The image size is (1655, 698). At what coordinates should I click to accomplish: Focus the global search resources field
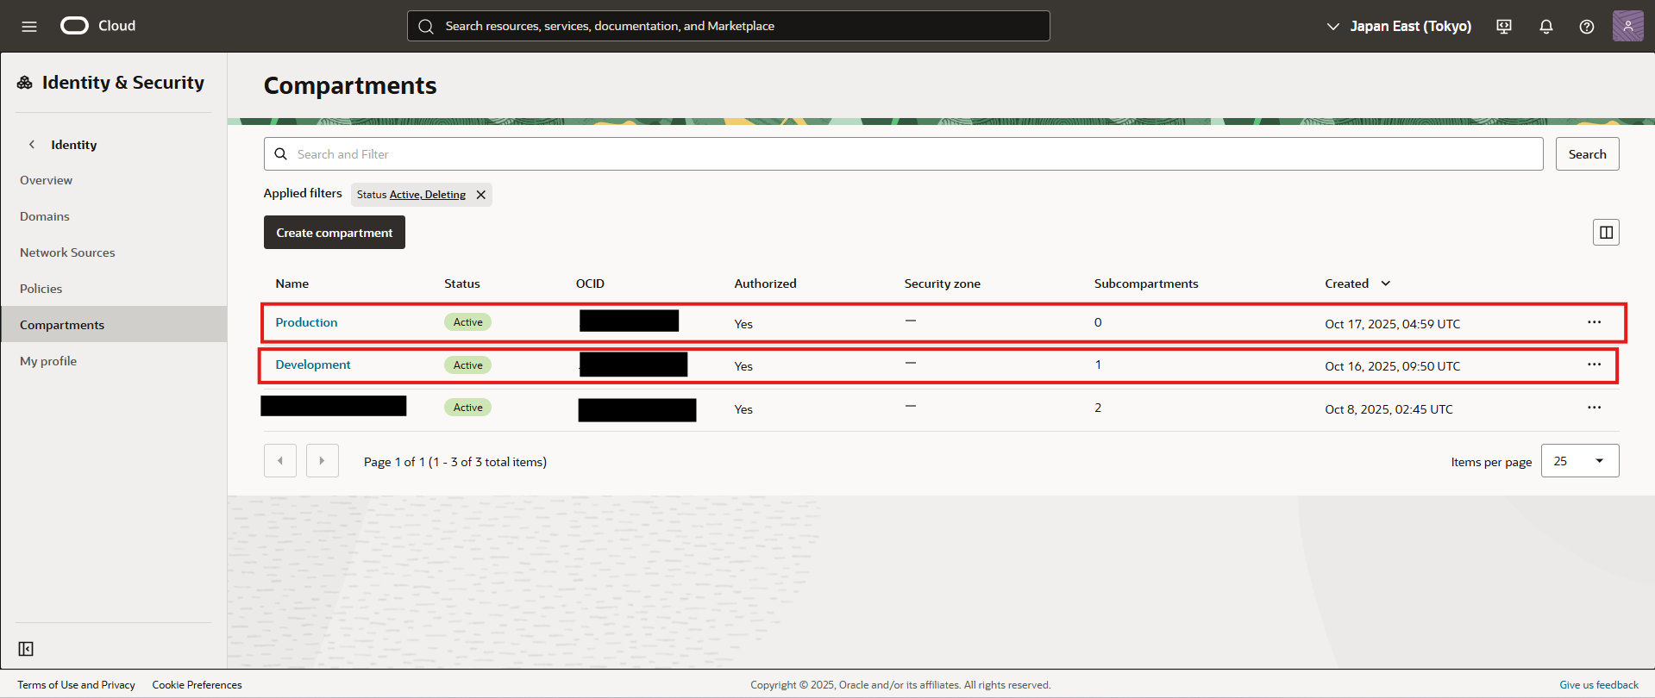[729, 26]
